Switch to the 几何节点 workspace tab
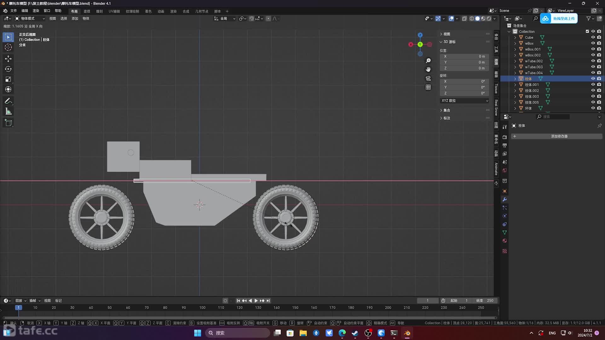Viewport: 605px width, 340px height. click(x=202, y=11)
